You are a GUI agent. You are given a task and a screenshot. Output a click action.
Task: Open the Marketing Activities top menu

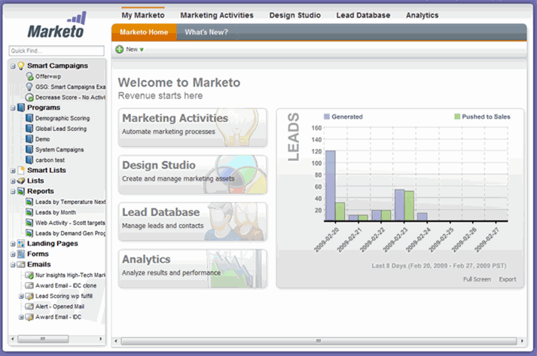(216, 15)
